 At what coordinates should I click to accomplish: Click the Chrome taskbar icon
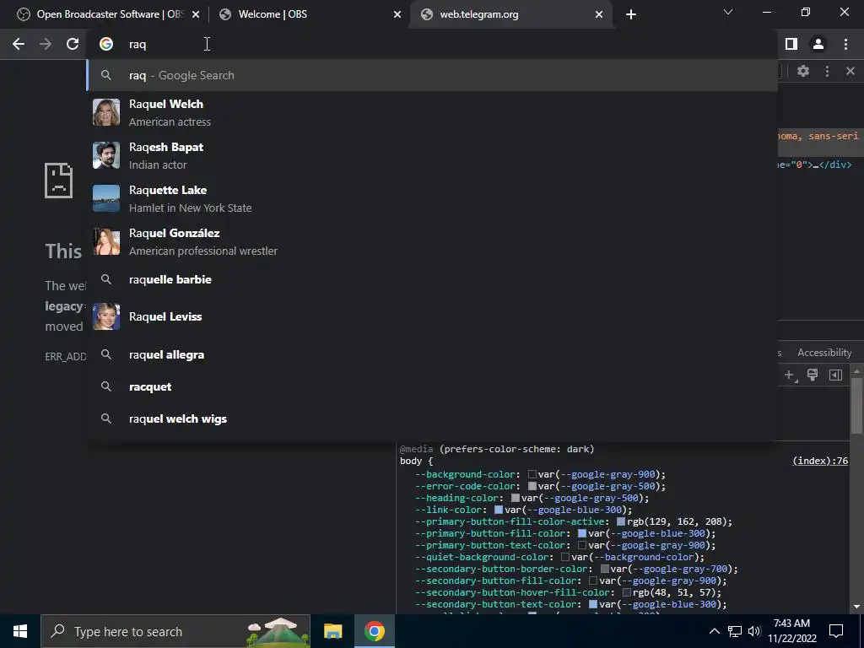pyautogui.click(x=374, y=631)
